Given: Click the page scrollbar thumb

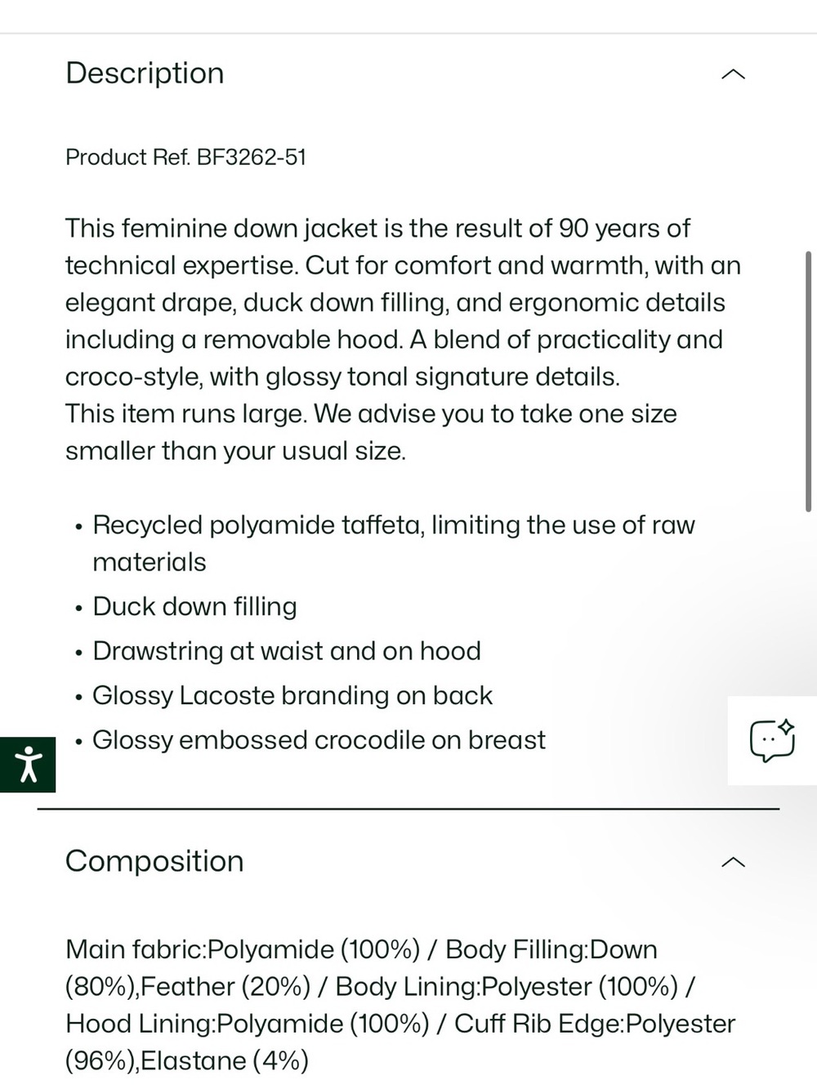Looking at the screenshot, I should [808, 382].
